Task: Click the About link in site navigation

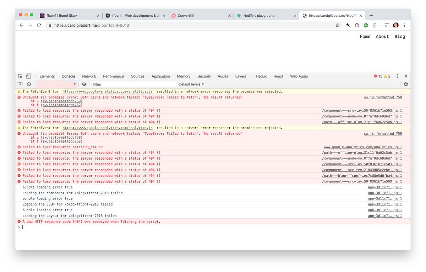Action: tap(382, 37)
